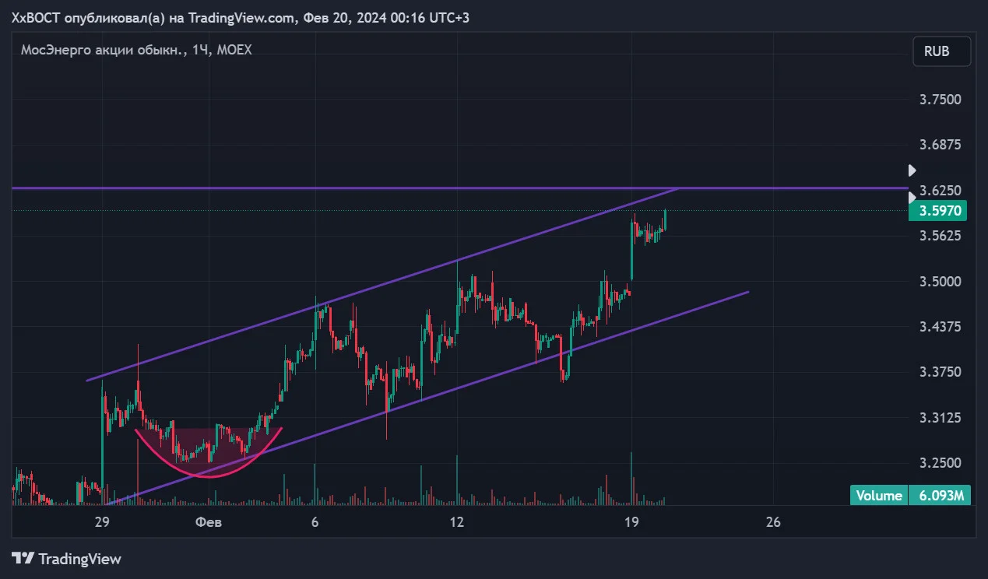Click the Фев month label on time axis

coord(208,522)
